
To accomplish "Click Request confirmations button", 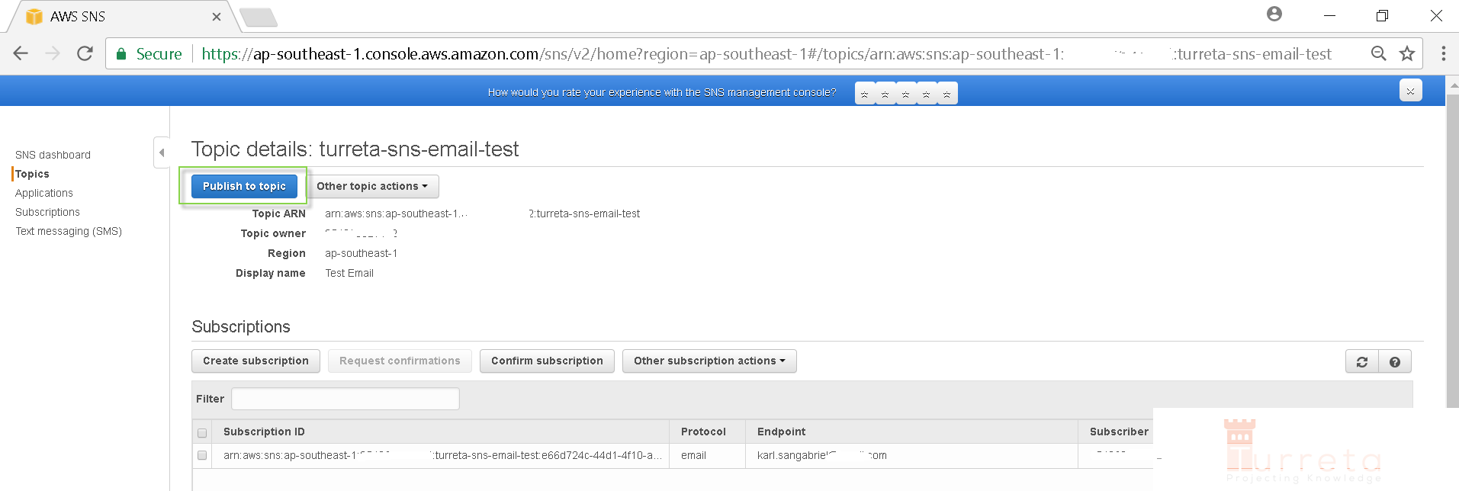I will point(400,361).
